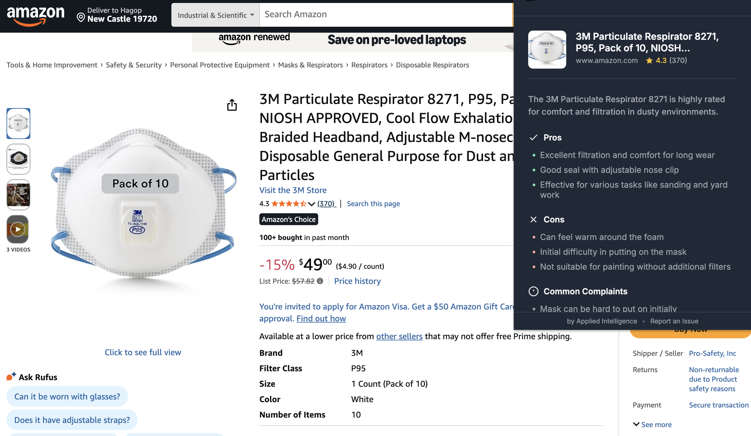Open the Price history link
The height and width of the screenshot is (436, 751).
(357, 281)
